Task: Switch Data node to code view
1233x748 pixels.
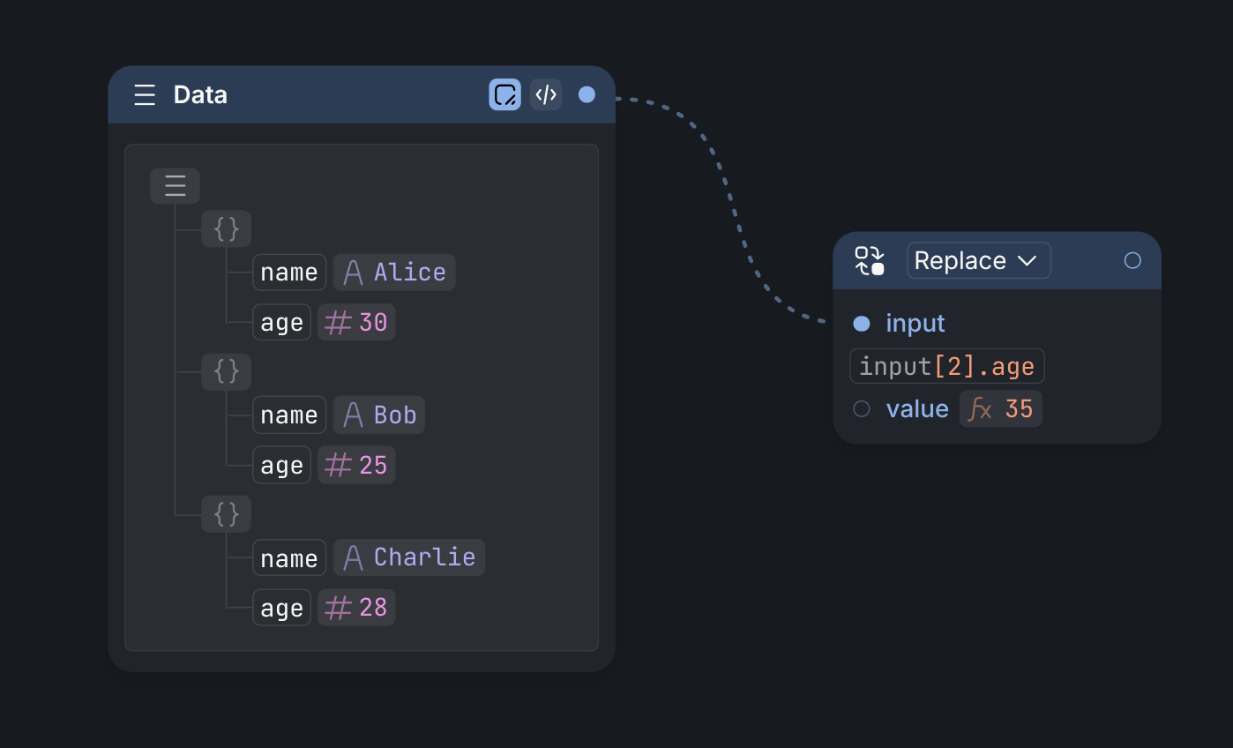Action: (546, 94)
